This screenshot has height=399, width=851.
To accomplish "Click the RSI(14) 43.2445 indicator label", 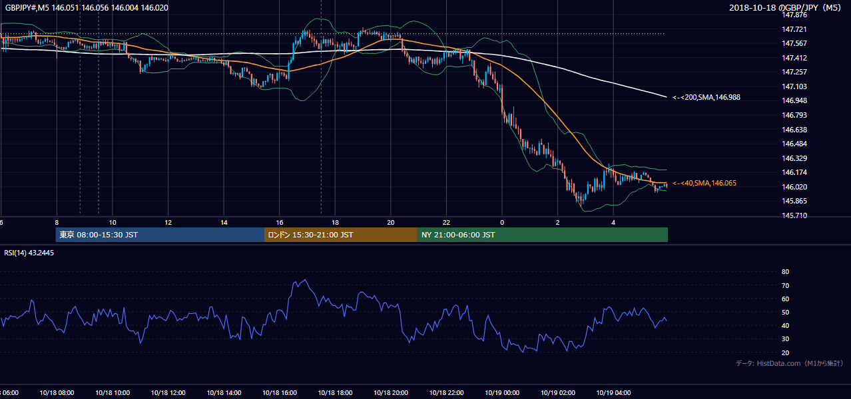I will [x=29, y=253].
